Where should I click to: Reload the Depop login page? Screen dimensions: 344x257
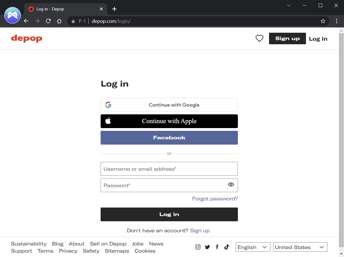[x=48, y=21]
